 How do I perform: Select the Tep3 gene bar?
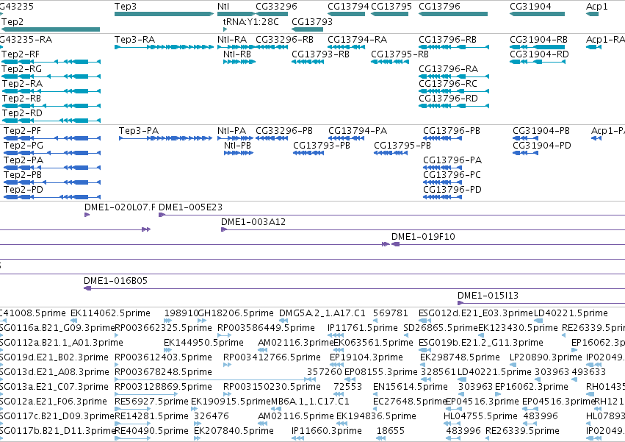point(165,14)
